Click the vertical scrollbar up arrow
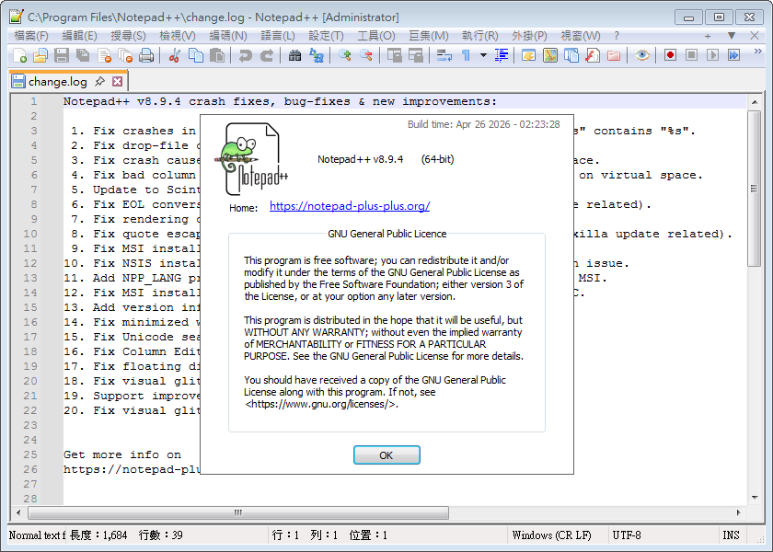Viewport: 773px width, 552px height. point(755,102)
